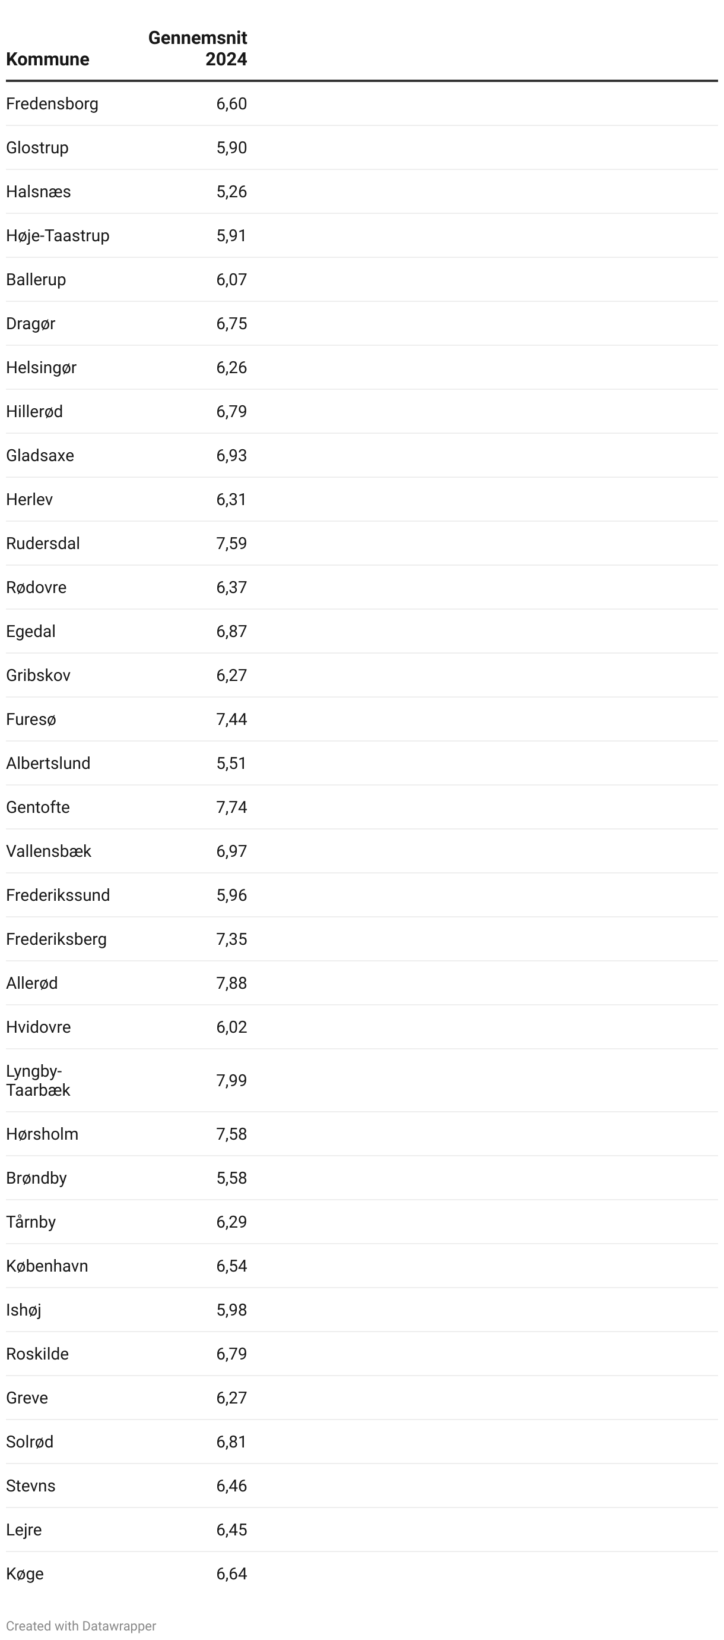Click the Gennemsnit 2024 column header
This screenshot has width=724, height=1640.
click(198, 48)
